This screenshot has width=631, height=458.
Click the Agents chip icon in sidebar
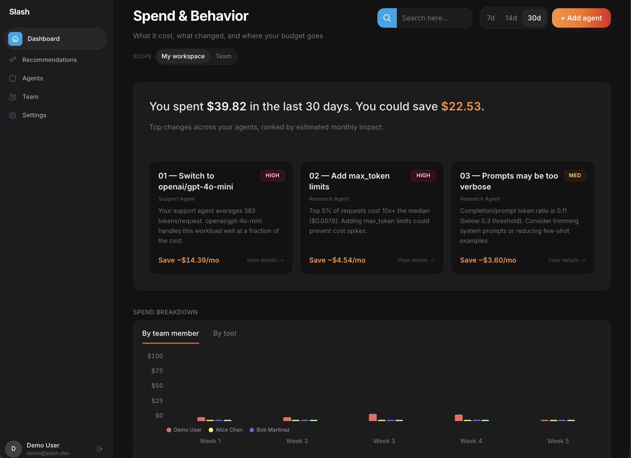click(x=13, y=78)
